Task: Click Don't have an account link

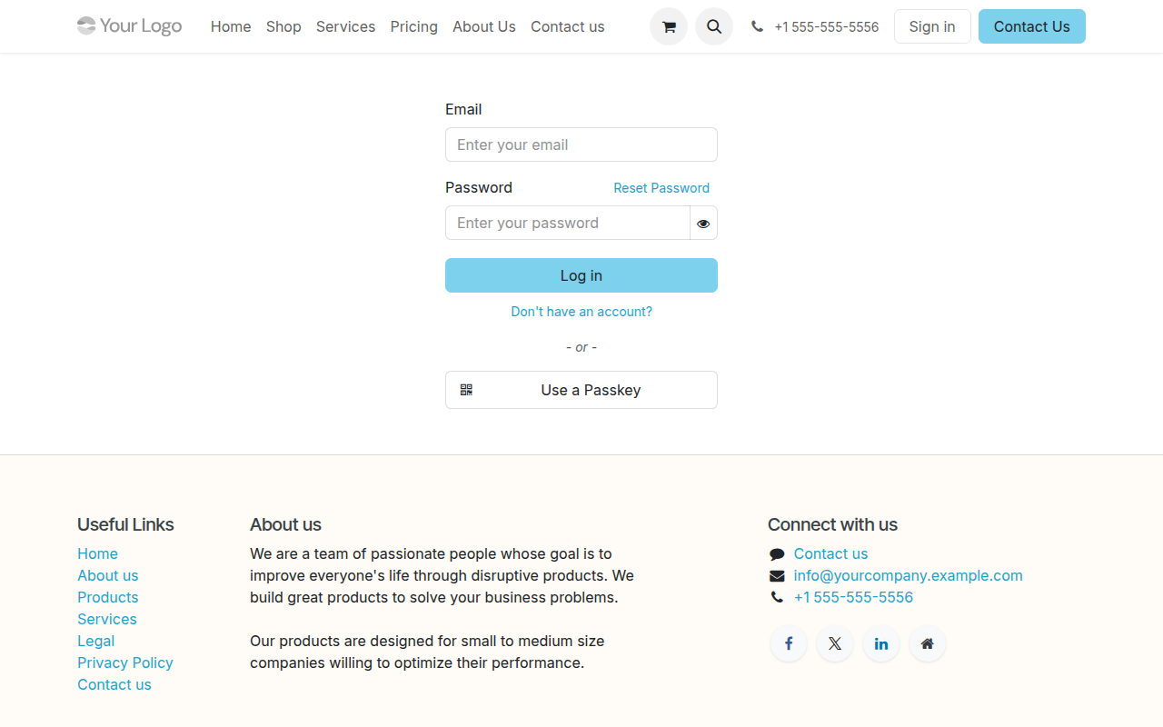Action: click(x=581, y=312)
